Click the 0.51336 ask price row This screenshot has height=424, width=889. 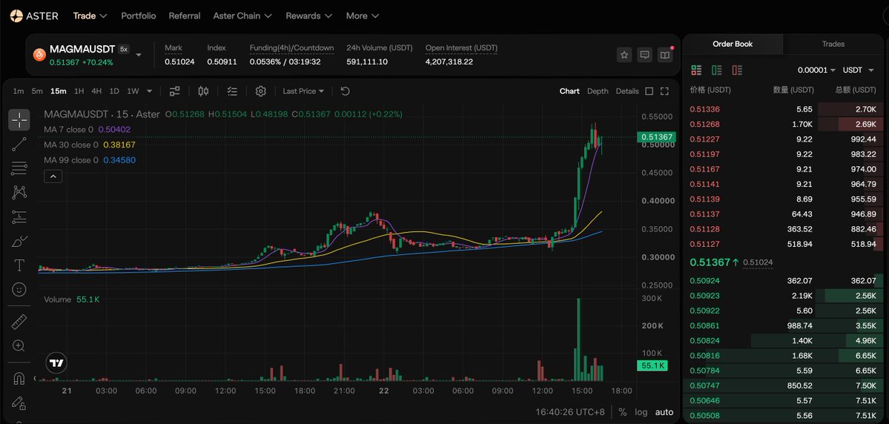coord(783,110)
